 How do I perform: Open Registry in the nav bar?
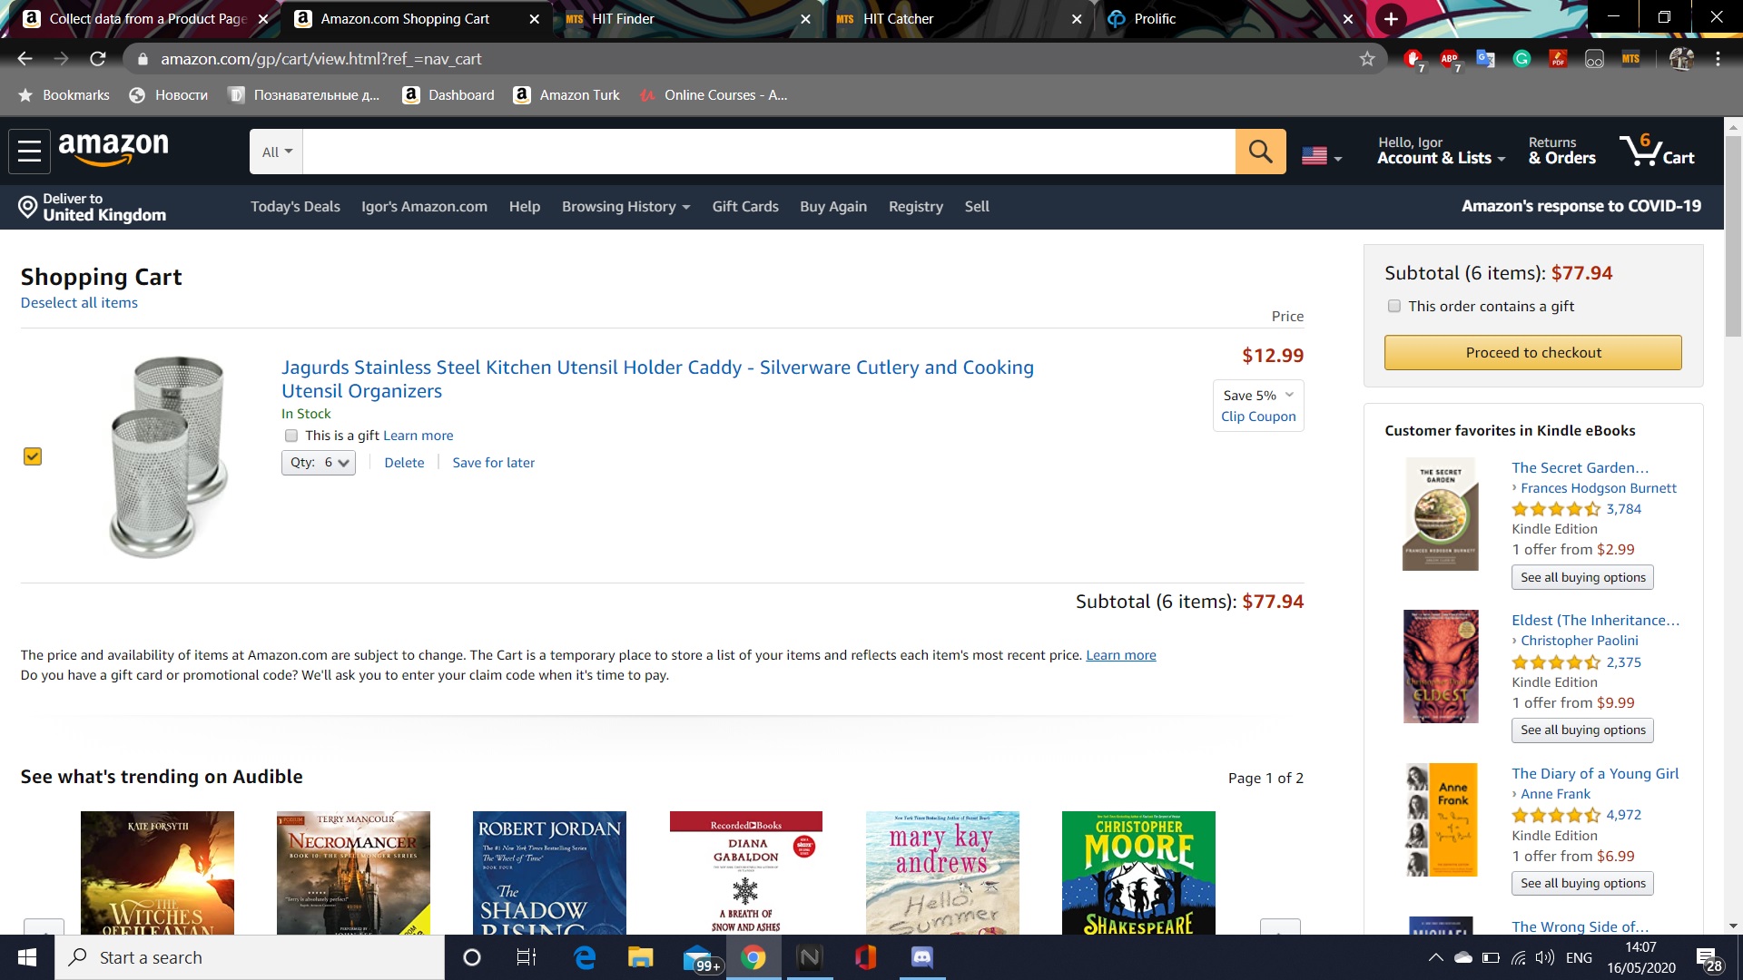(915, 207)
